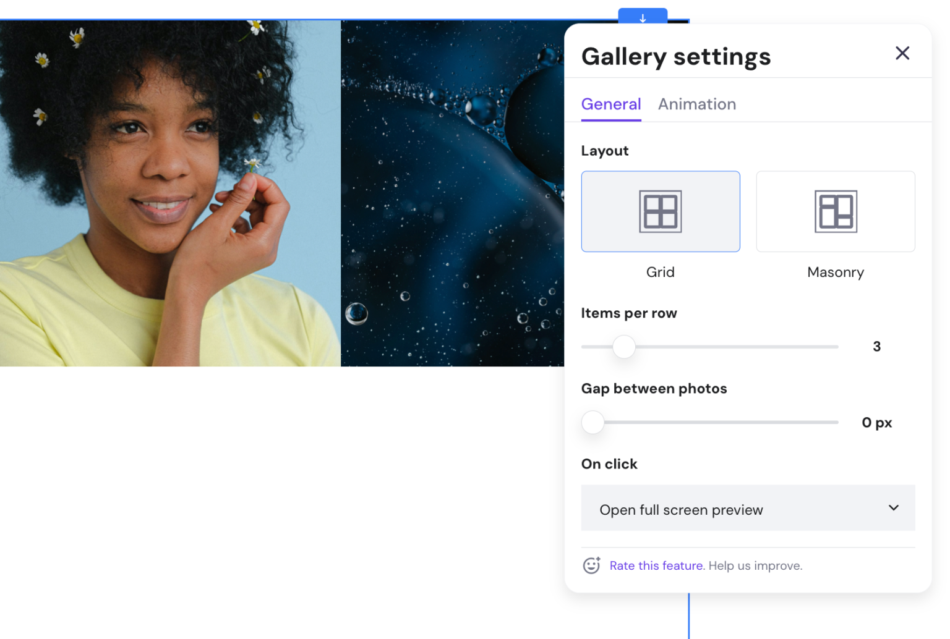Click the Rate this feature link
The height and width of the screenshot is (639, 950).
pos(656,565)
